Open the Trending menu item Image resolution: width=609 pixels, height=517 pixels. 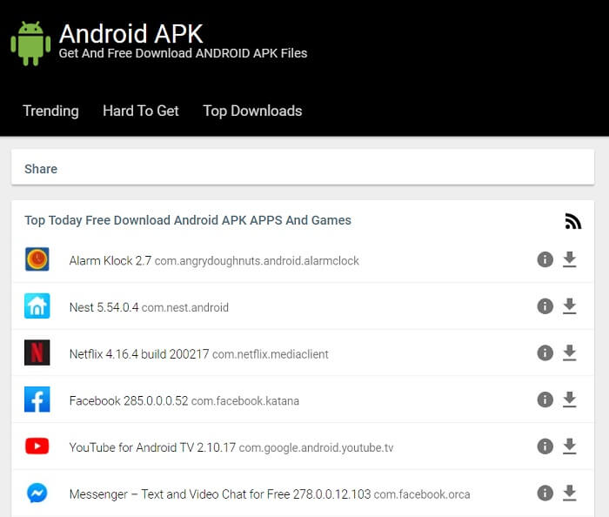tap(50, 111)
